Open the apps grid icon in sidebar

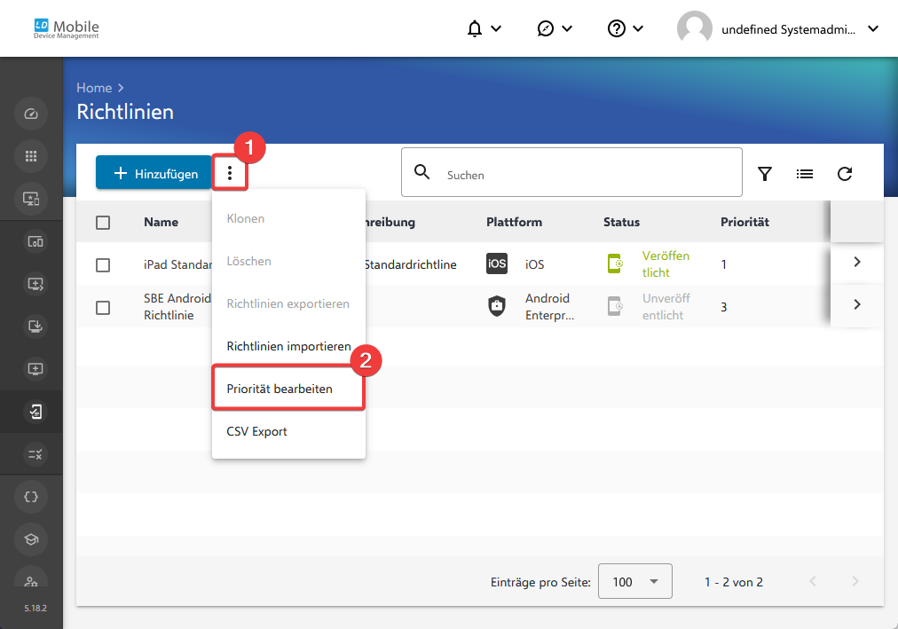tap(31, 156)
